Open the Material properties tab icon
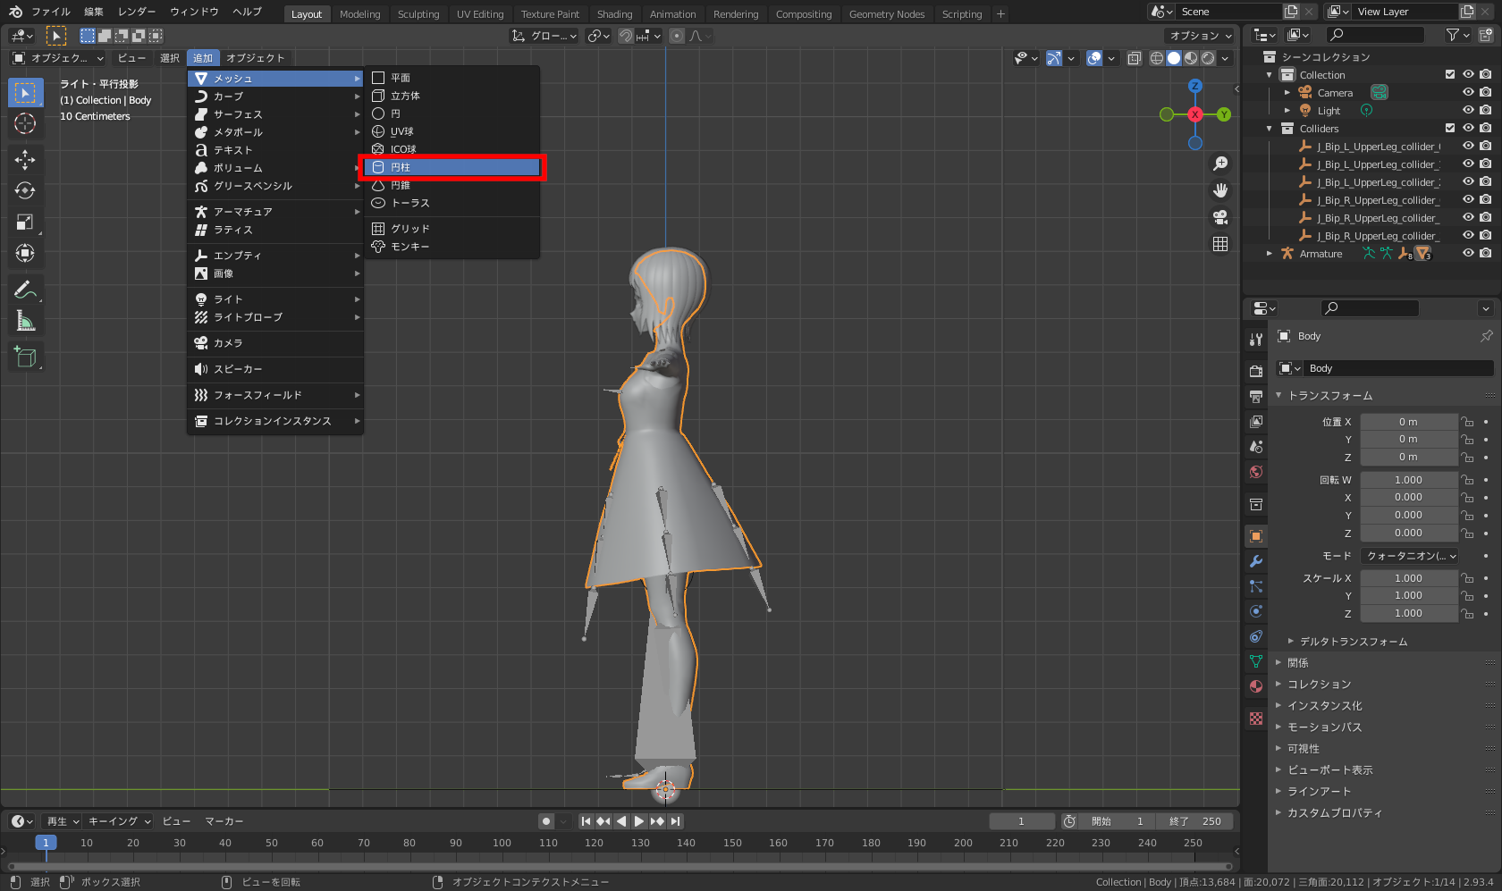 coord(1256,686)
